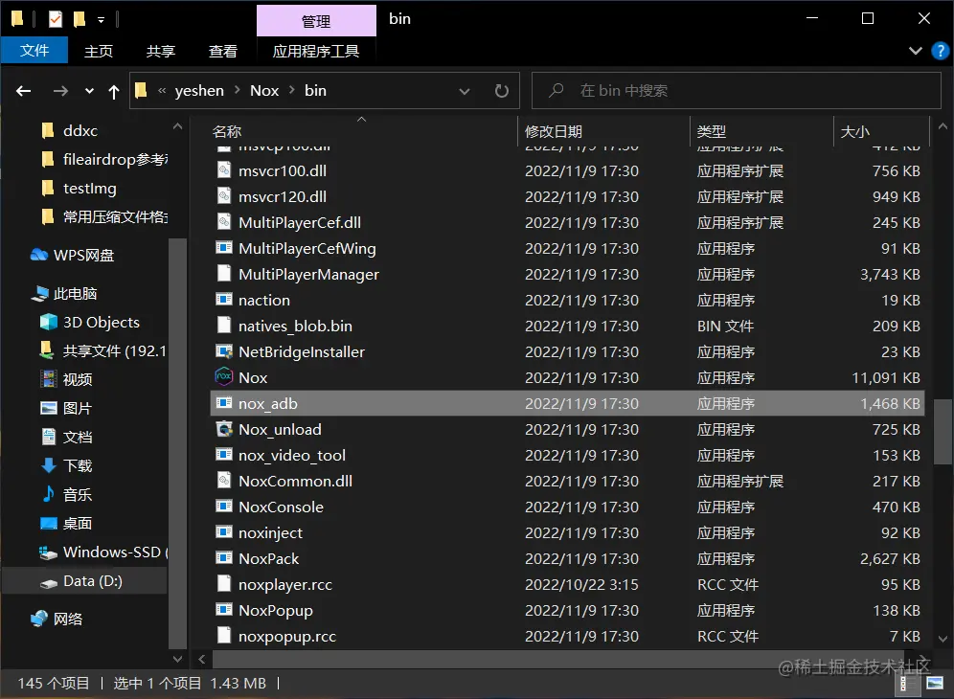954x699 pixels.
Task: Click the 网络 network icon
Action: [x=39, y=619]
